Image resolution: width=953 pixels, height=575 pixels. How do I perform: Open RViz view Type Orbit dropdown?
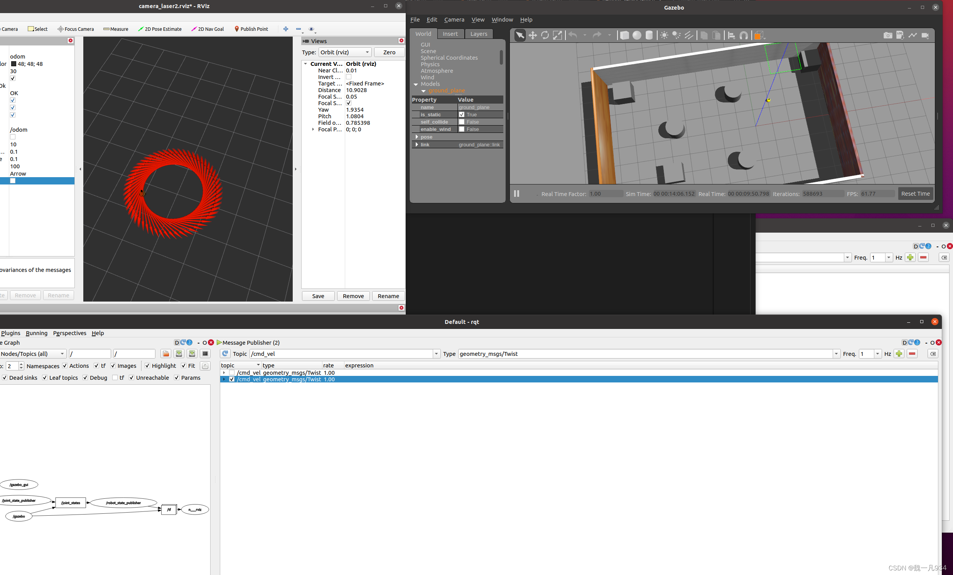pyautogui.click(x=345, y=52)
